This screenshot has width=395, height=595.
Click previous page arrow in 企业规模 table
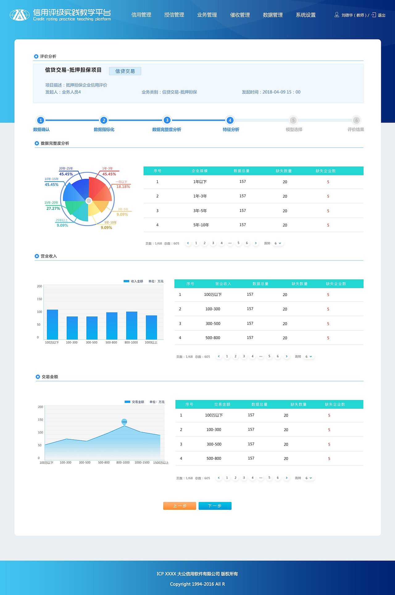click(x=188, y=243)
